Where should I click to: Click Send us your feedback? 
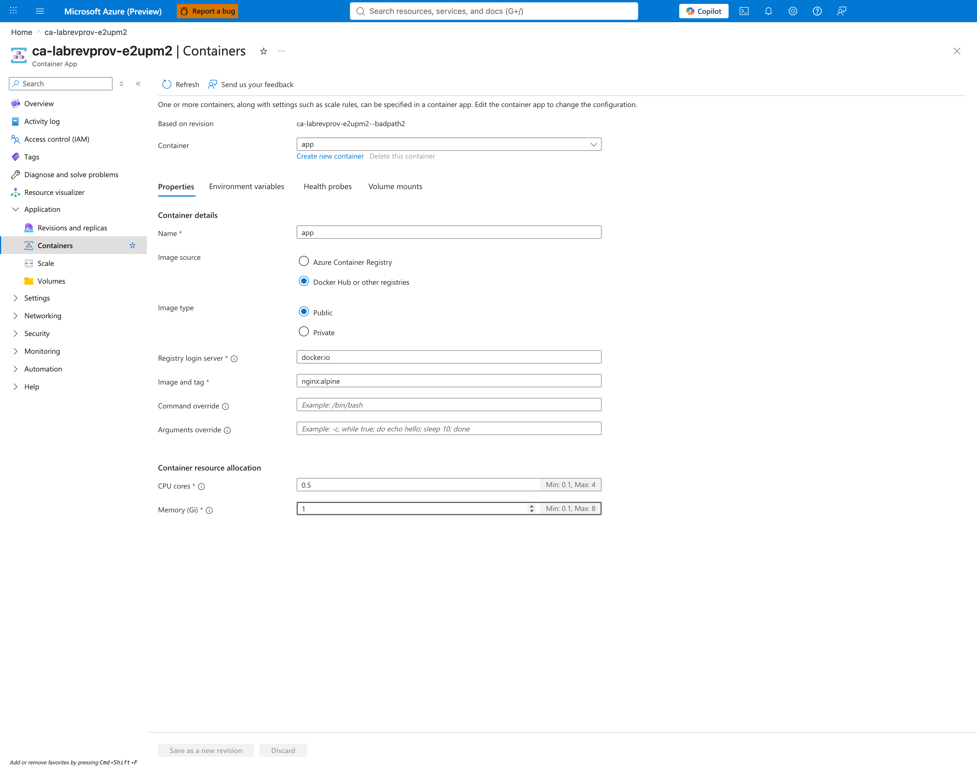pyautogui.click(x=250, y=85)
